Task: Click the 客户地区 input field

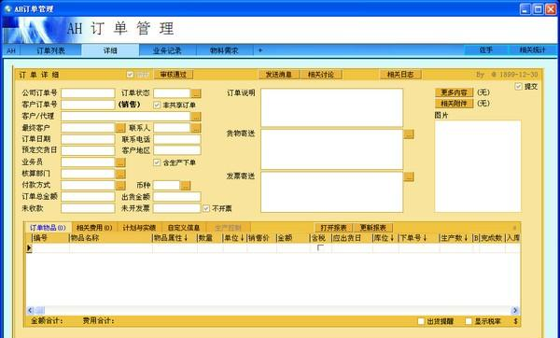Action: pyautogui.click(x=177, y=150)
